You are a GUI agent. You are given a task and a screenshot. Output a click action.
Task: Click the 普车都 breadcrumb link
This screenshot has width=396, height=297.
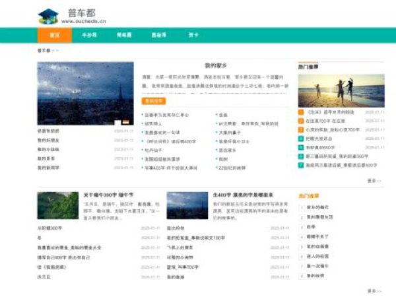[44, 50]
